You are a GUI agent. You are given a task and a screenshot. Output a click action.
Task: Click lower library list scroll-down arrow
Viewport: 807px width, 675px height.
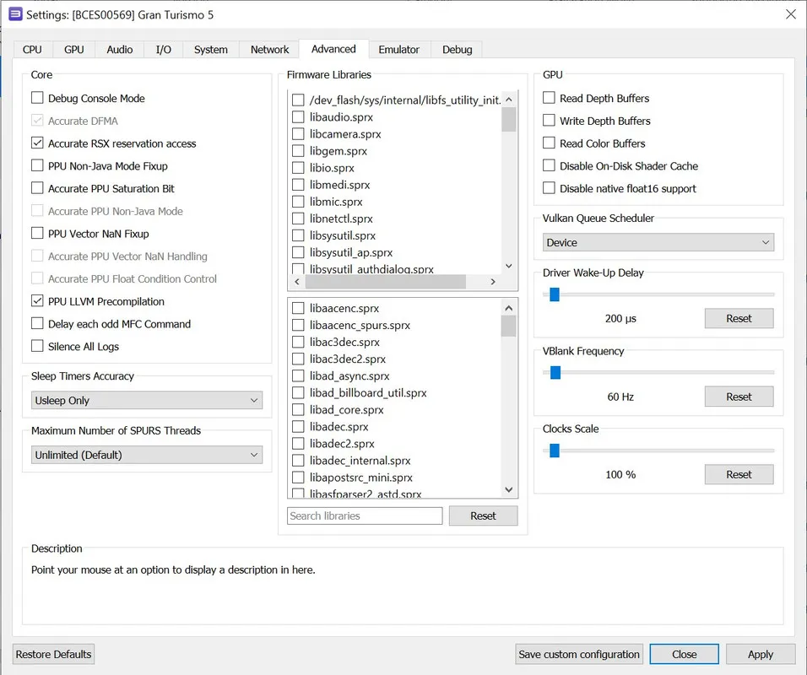508,489
